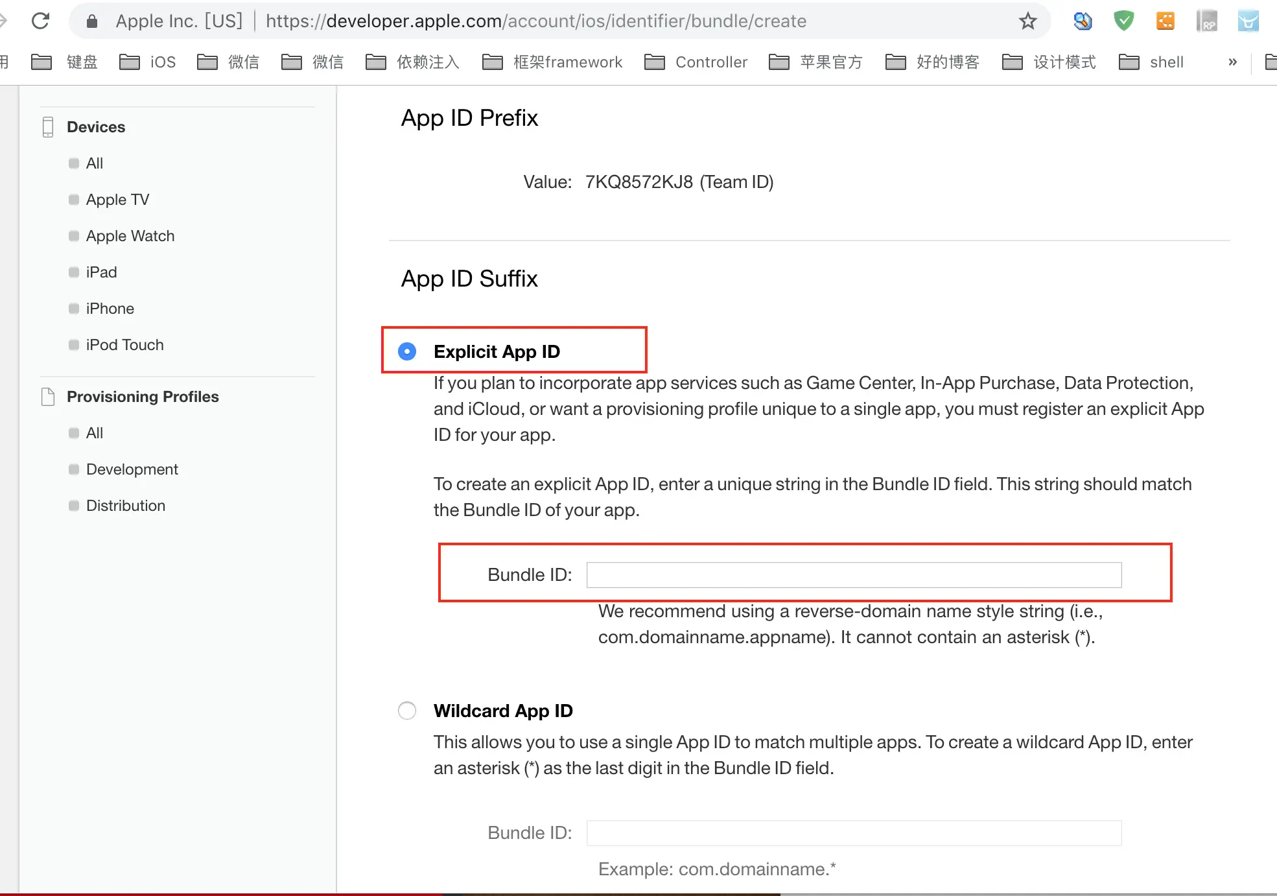Viewport: 1277px width, 896px height.
Task: Open iPhone devices list
Action: 110,309
